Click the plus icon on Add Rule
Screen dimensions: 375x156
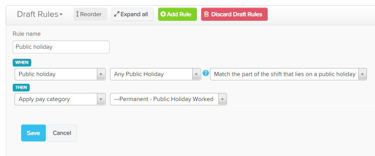[x=163, y=14]
